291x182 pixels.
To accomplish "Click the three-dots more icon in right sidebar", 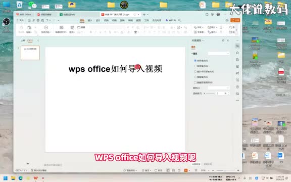I will (237, 101).
